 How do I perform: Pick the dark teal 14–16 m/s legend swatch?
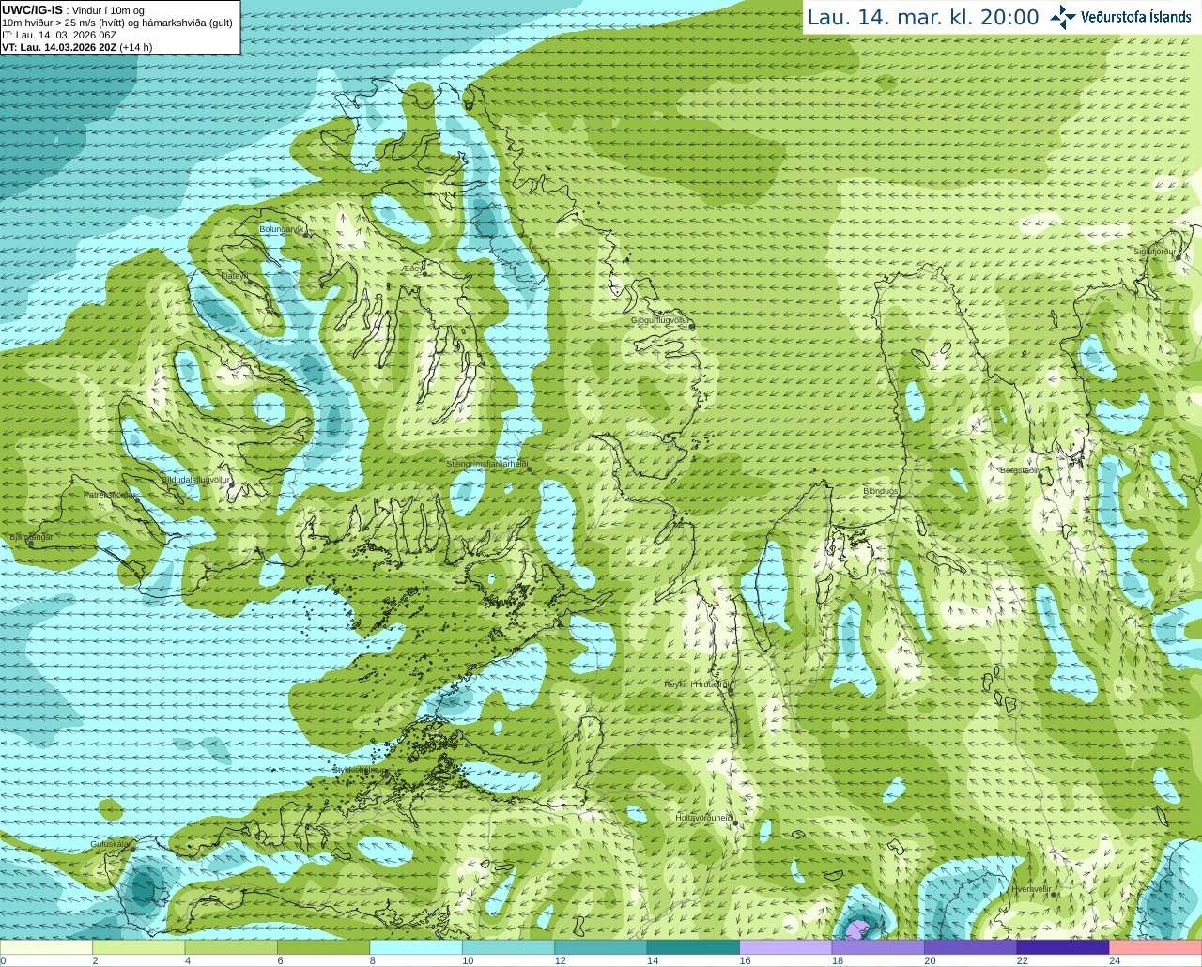[694, 947]
